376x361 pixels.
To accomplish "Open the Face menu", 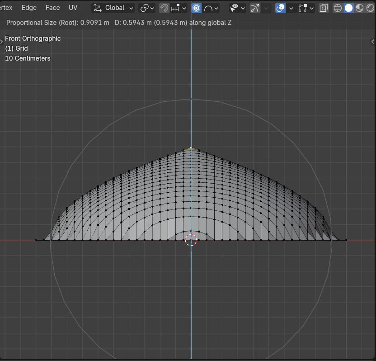I will point(52,8).
